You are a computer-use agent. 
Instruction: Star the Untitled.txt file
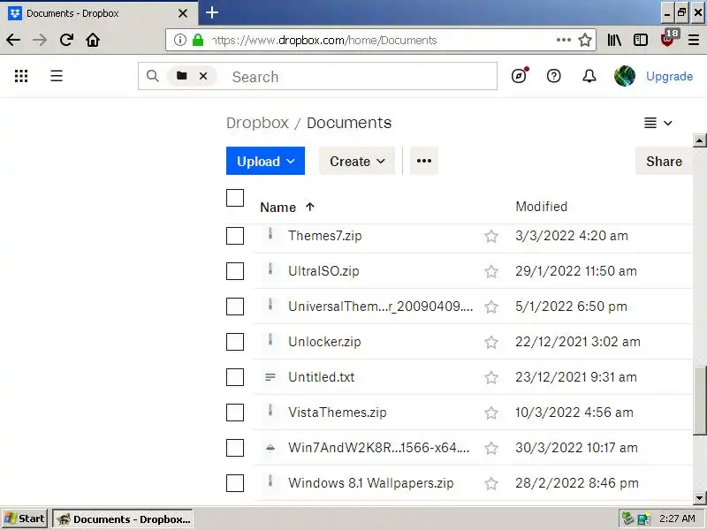tap(491, 378)
